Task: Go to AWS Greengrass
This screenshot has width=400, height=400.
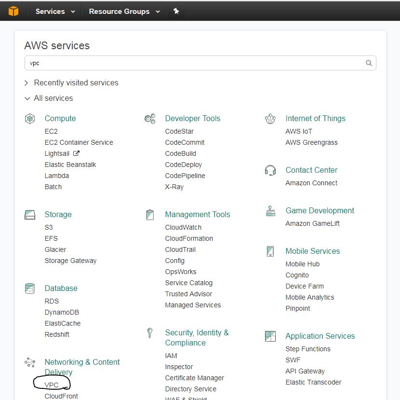Action: click(311, 142)
